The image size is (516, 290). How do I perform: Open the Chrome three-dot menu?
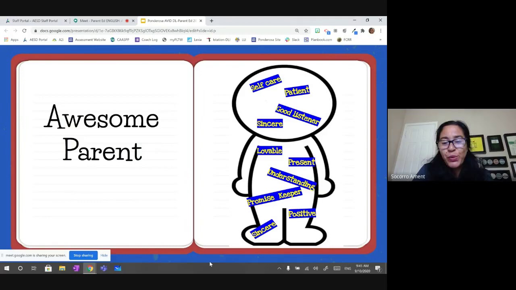pos(380,31)
